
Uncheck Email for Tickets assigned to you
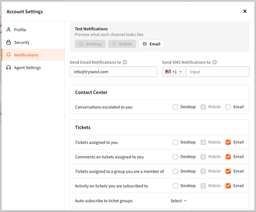[228, 142]
